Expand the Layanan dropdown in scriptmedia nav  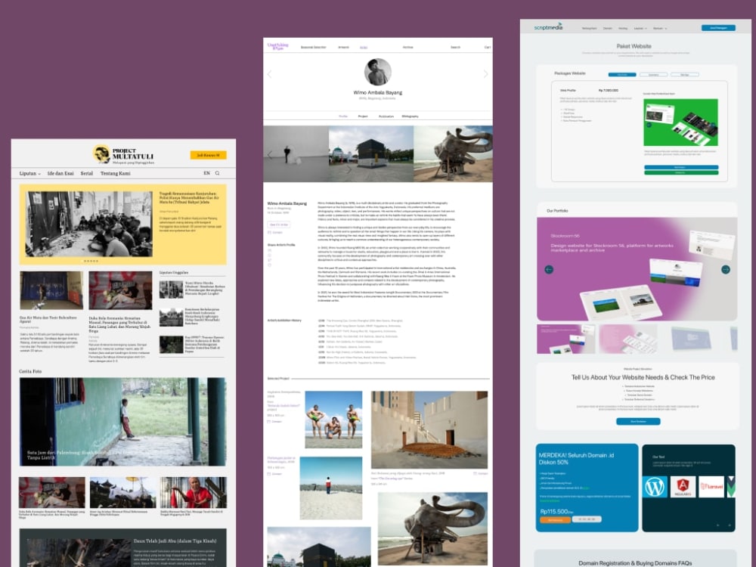640,29
